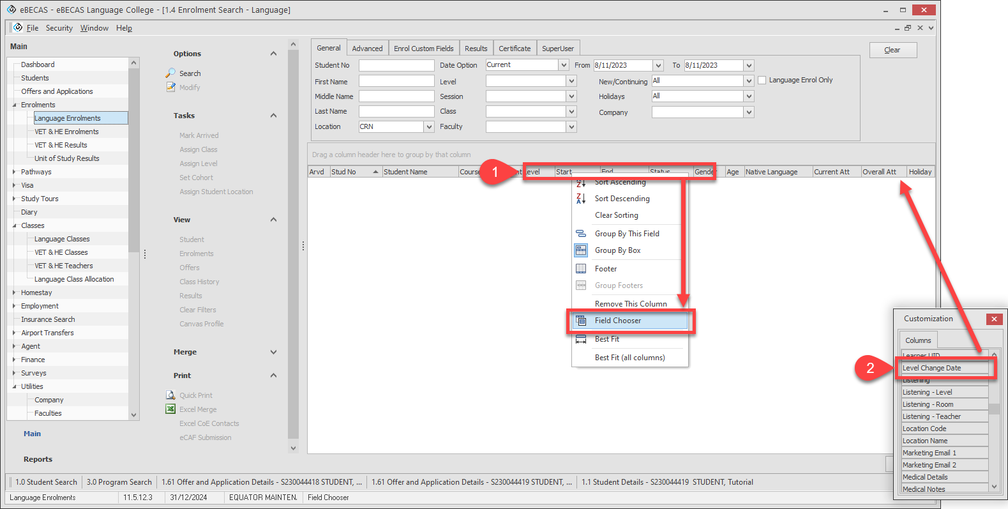Click the Group By Box icon
Image resolution: width=1008 pixels, height=509 pixels.
581,250
